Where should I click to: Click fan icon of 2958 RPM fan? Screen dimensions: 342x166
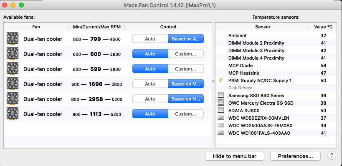[13, 99]
